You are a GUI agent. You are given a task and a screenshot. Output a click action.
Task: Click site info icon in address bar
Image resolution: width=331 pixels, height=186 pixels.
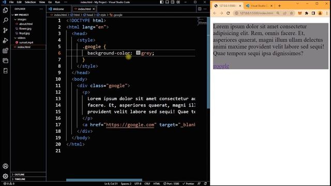pos(237,13)
